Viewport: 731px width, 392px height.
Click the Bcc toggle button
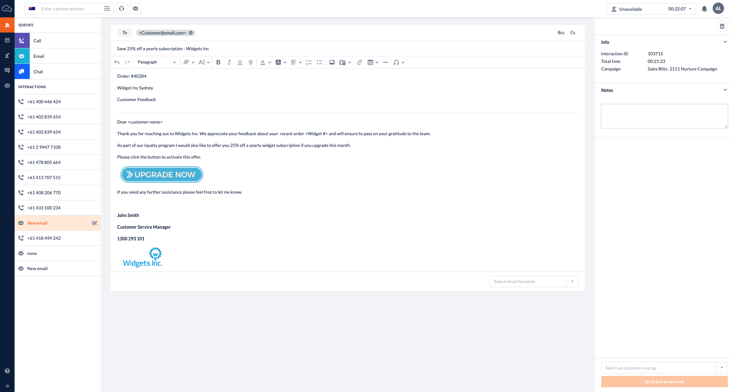561,32
